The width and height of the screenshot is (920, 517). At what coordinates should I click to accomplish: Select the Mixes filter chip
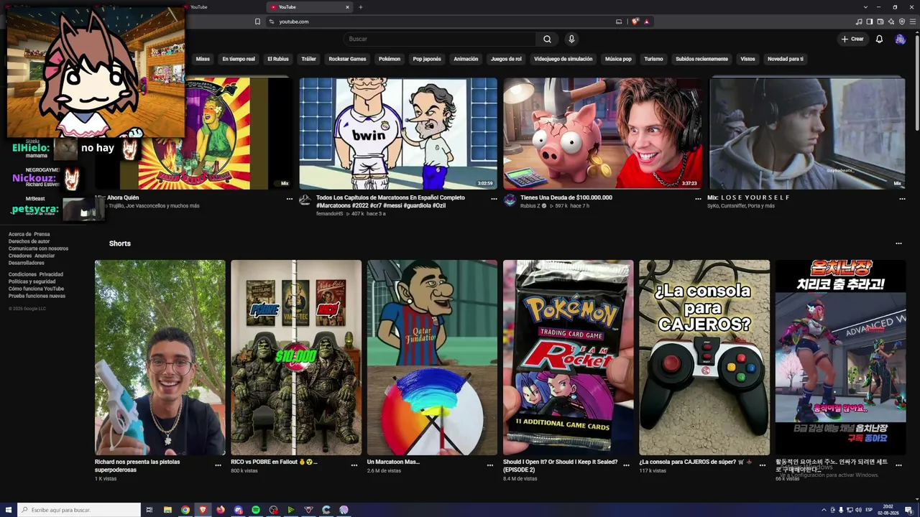(203, 59)
